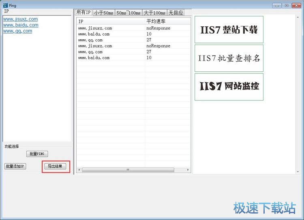Click horizontal scrollbar left arrow in results
The height and width of the screenshot is (220, 304).
(79, 170)
